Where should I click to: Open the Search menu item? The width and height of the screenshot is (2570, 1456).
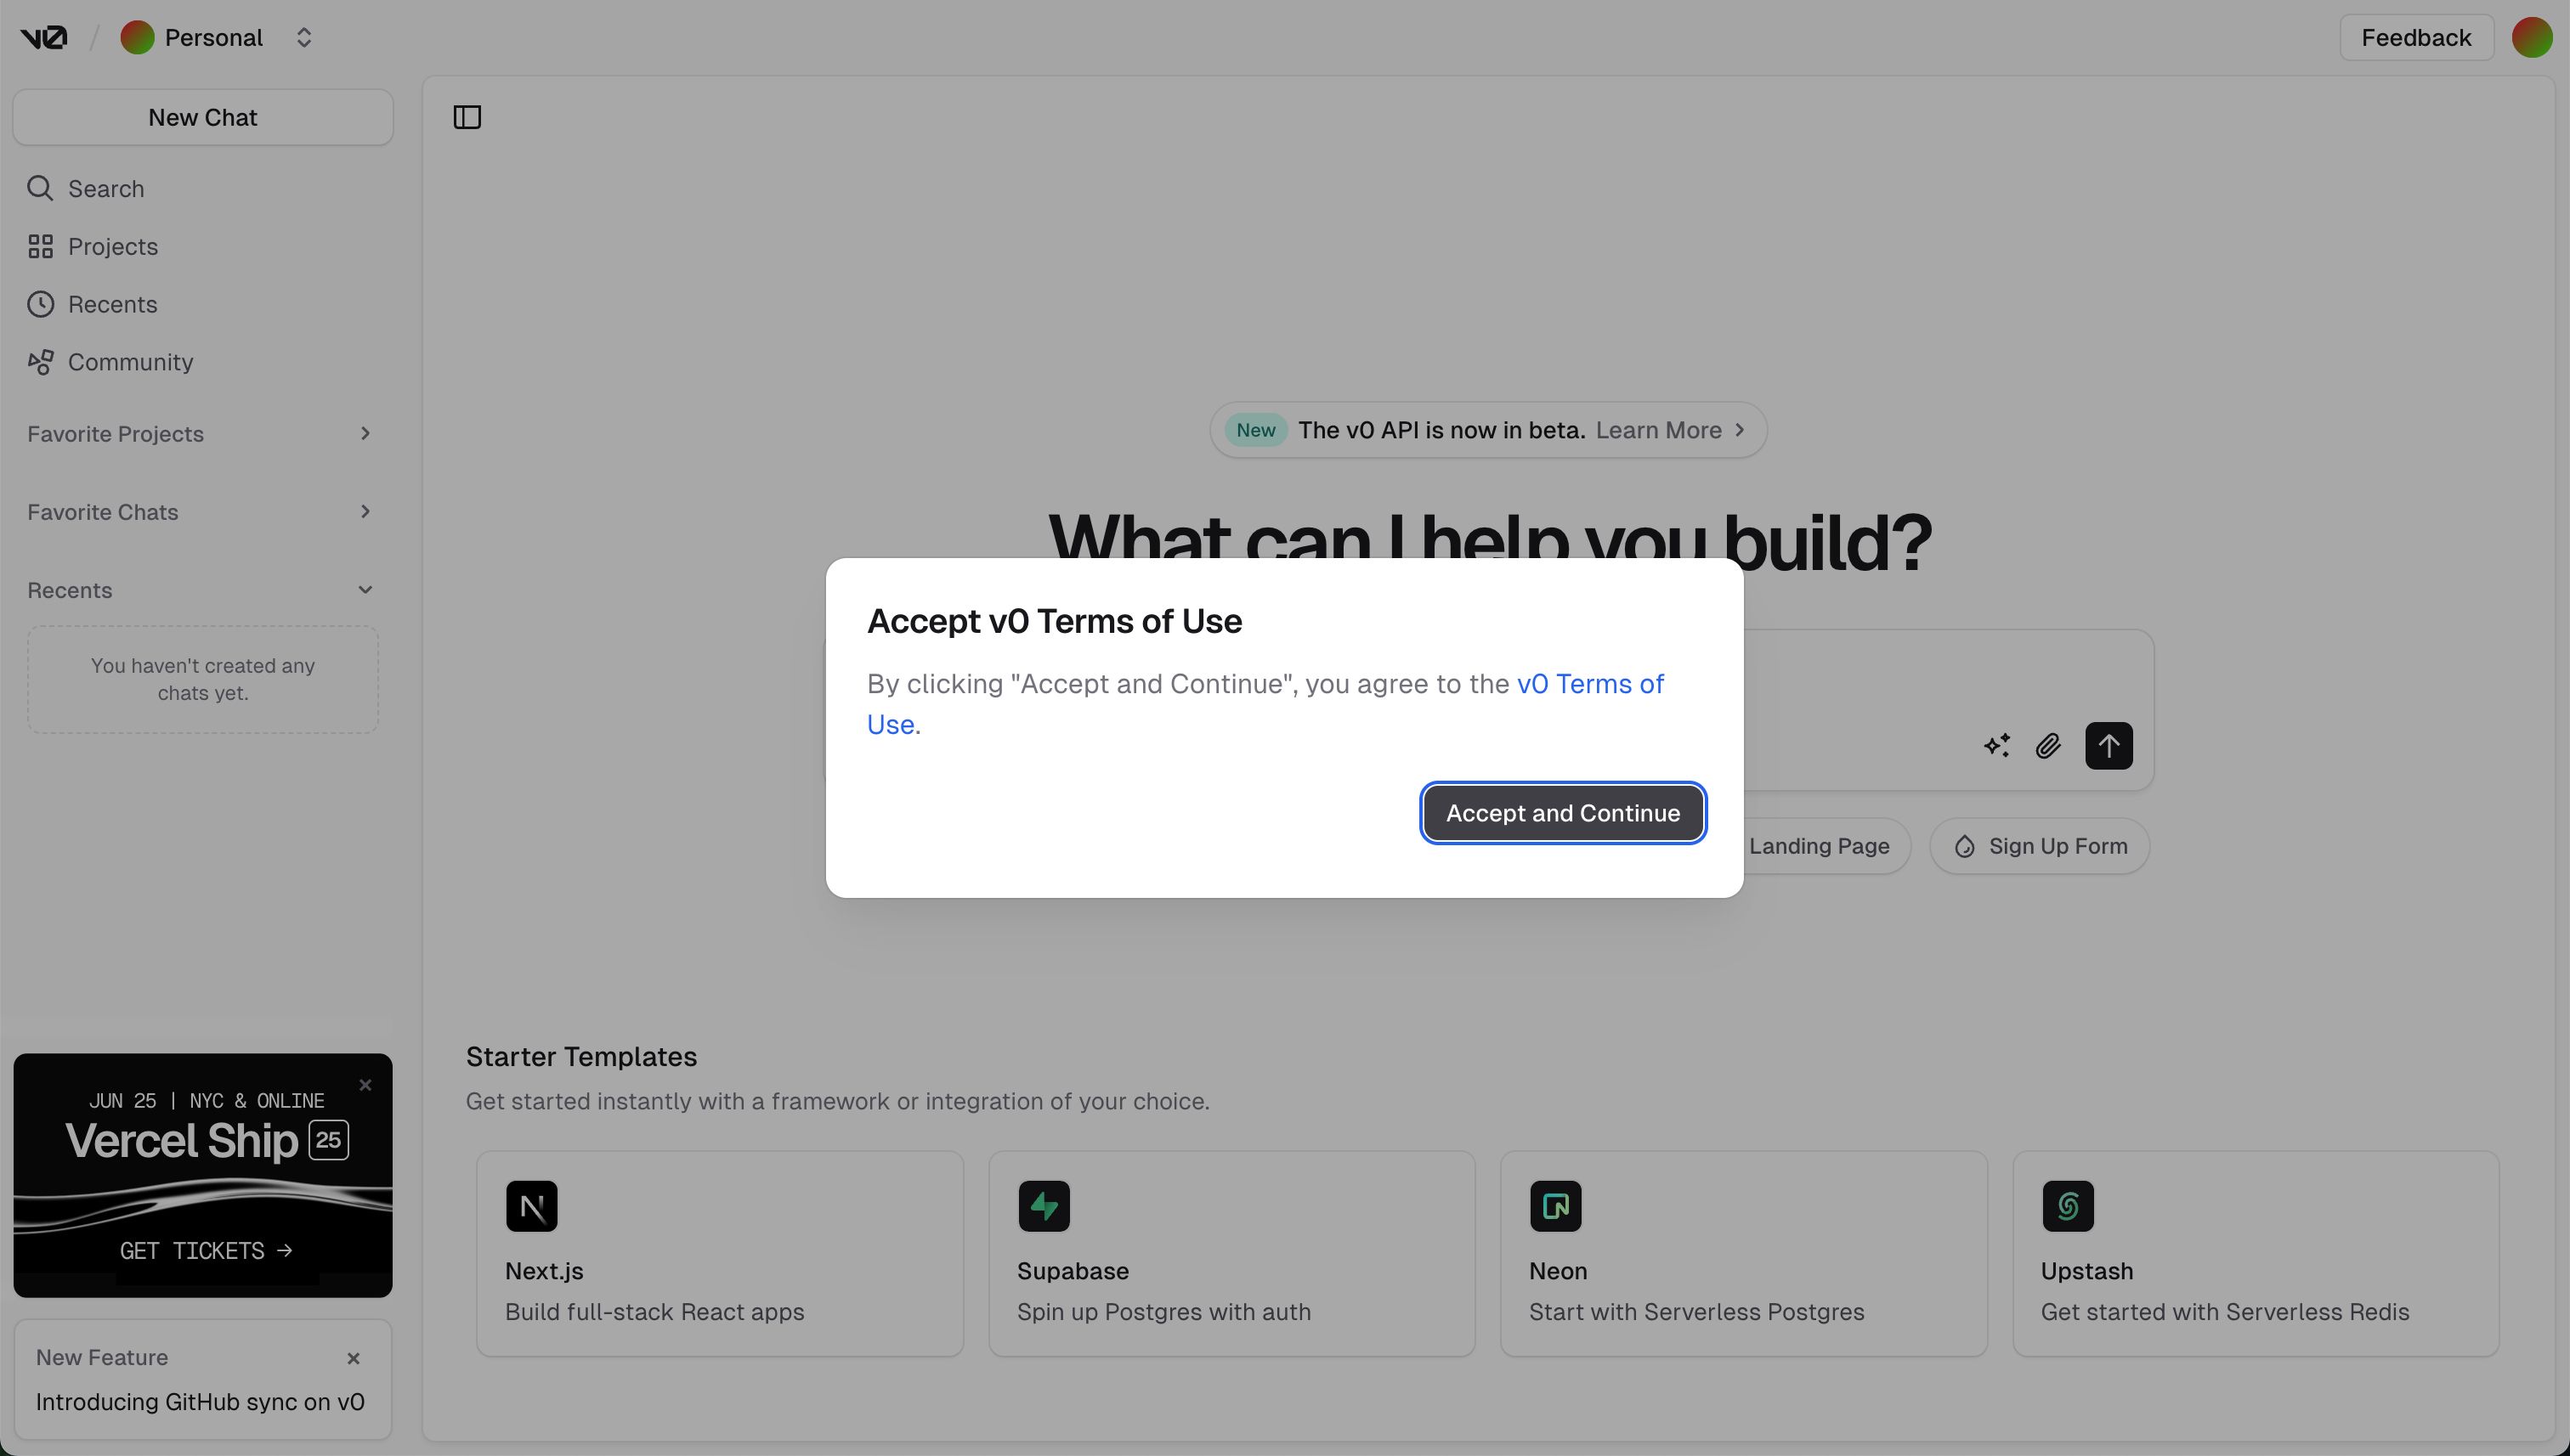(203, 188)
